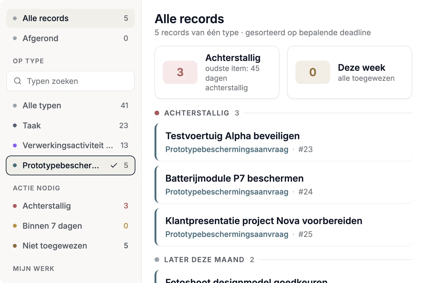Click the LATER DEZE MAAND section header
Viewport: 425px width, 283px height.
pyautogui.click(x=204, y=260)
